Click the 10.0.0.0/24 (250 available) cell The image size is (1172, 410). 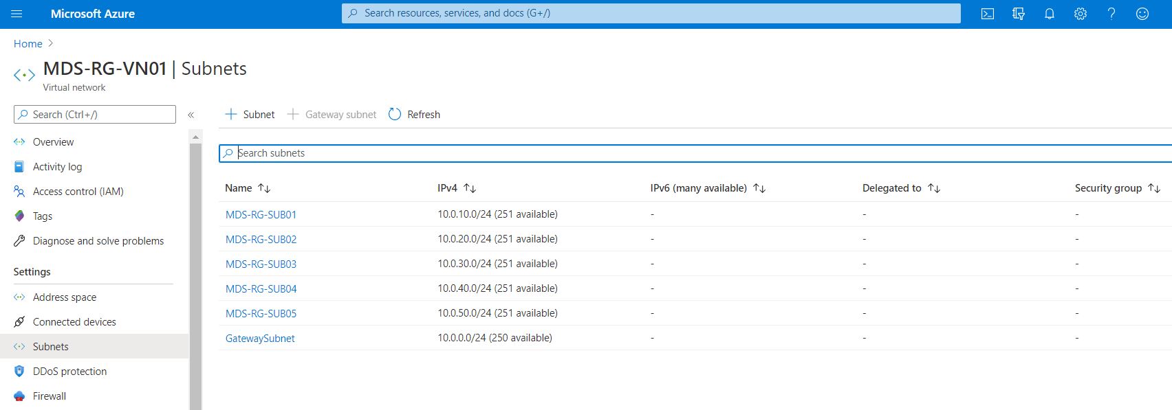495,338
